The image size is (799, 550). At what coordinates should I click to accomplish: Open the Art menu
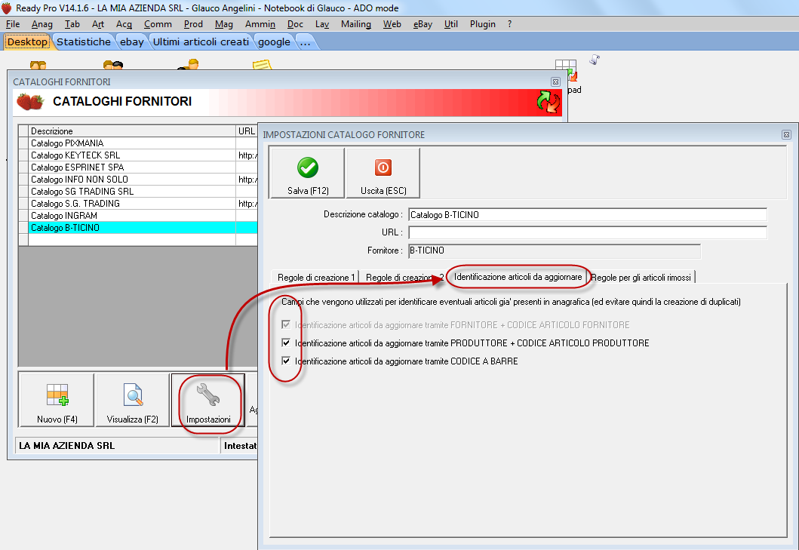click(98, 24)
